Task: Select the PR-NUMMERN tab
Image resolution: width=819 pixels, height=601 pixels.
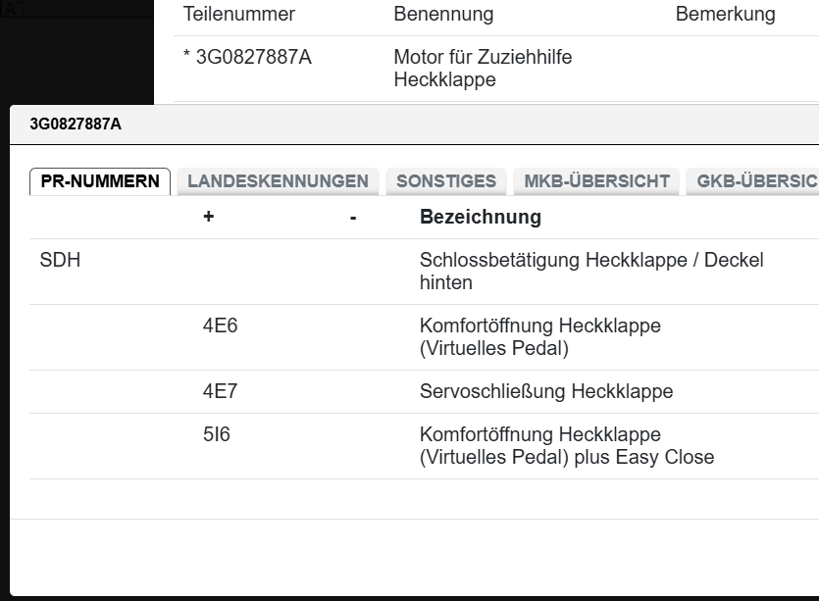Action: 100,181
